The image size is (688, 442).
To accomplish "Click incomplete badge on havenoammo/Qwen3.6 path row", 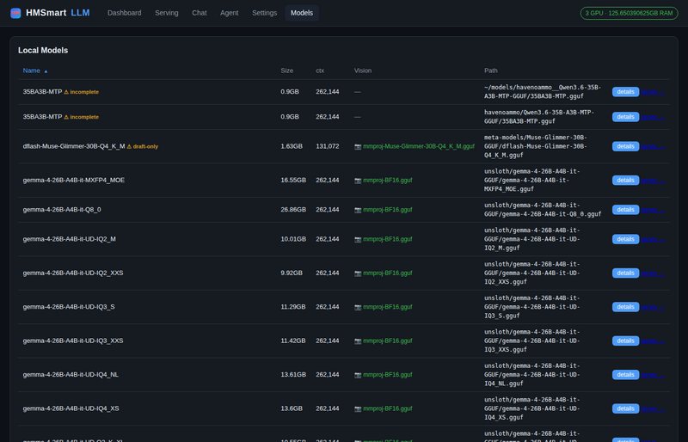I will 82,117.
